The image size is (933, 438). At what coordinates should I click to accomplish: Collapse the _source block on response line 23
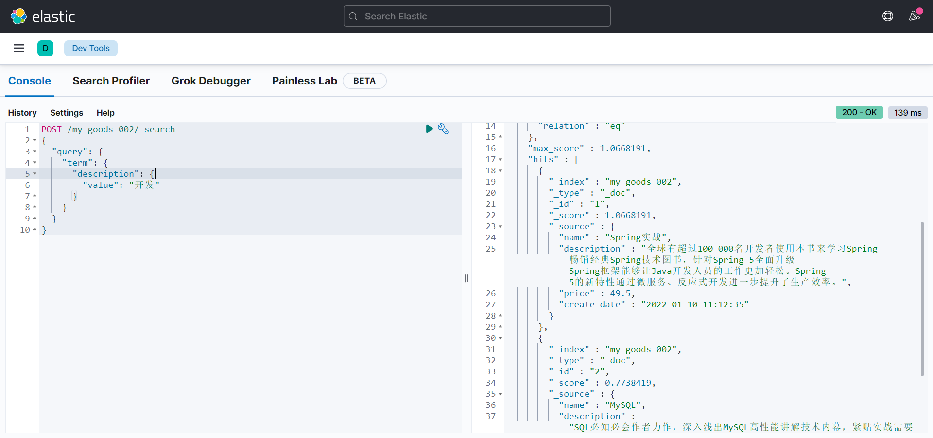coord(500,226)
